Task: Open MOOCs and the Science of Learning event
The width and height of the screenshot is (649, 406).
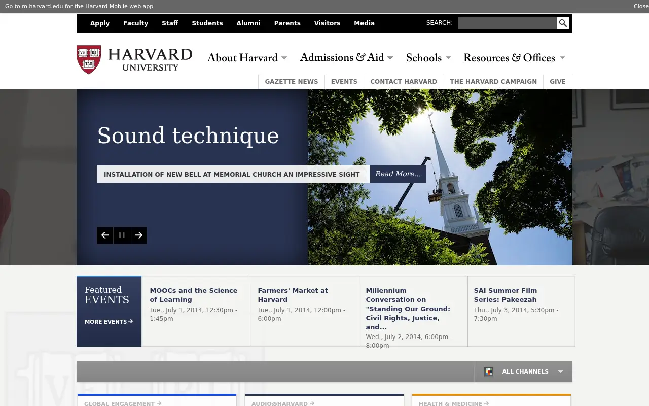Action: click(x=194, y=295)
